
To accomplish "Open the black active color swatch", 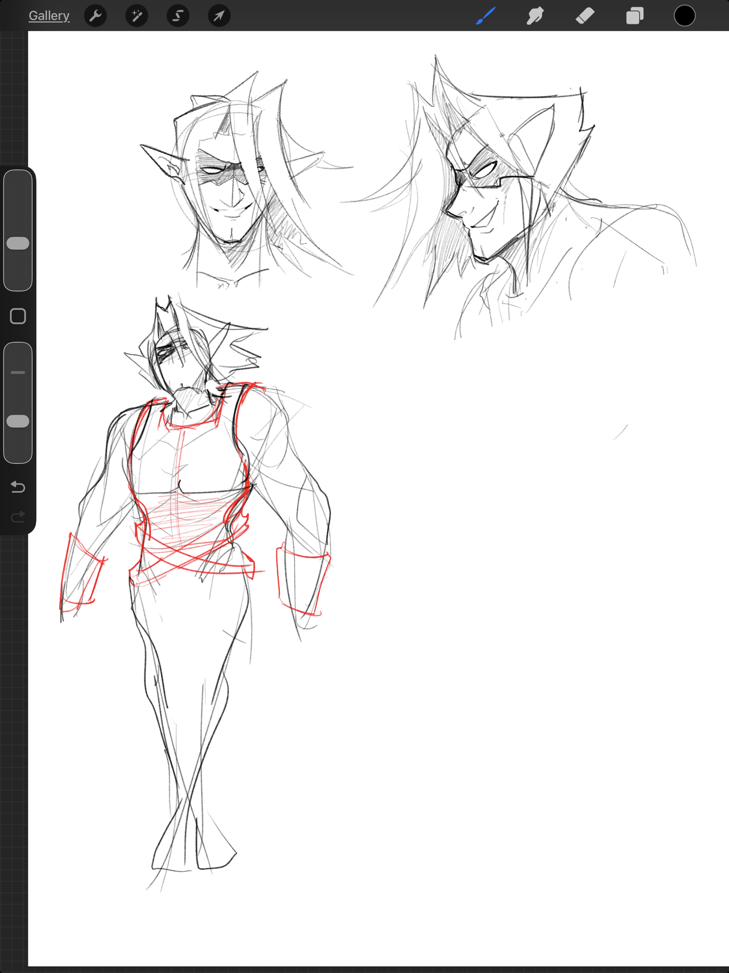I will point(684,16).
